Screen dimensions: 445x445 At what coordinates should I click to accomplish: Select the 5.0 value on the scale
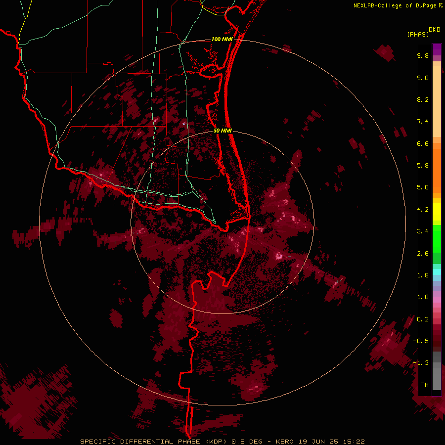click(x=423, y=187)
